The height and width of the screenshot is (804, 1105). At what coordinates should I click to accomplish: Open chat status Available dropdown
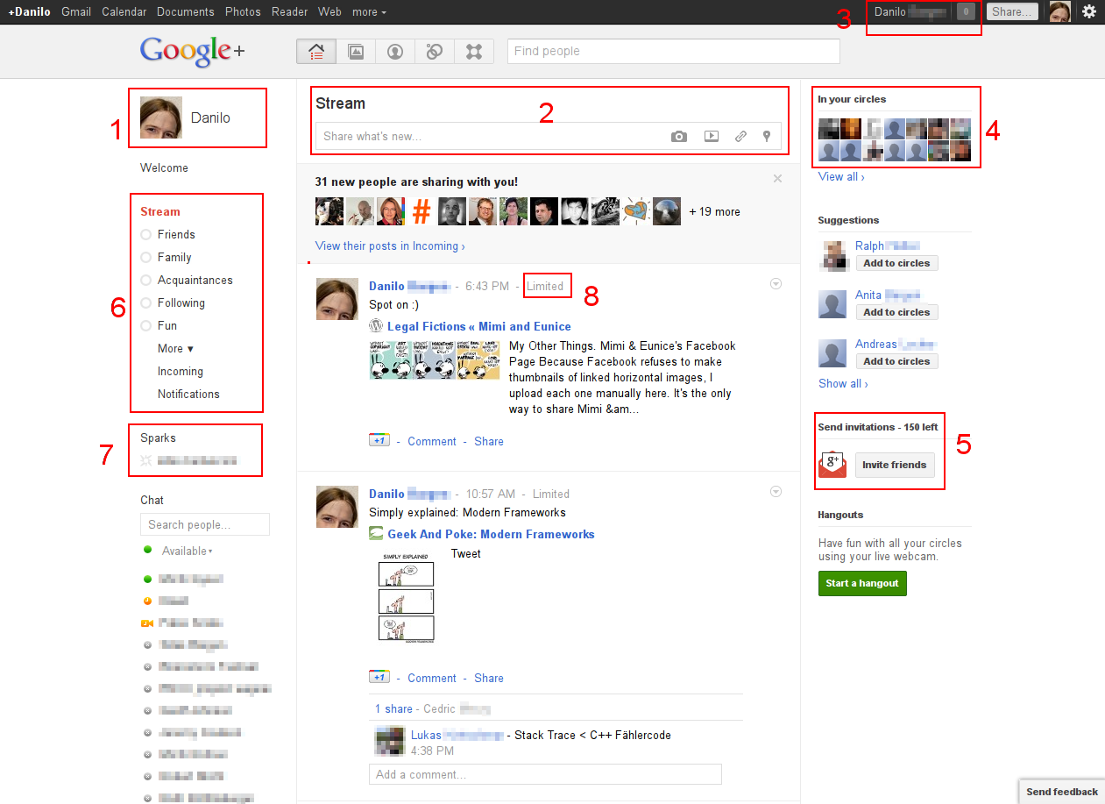(x=188, y=551)
